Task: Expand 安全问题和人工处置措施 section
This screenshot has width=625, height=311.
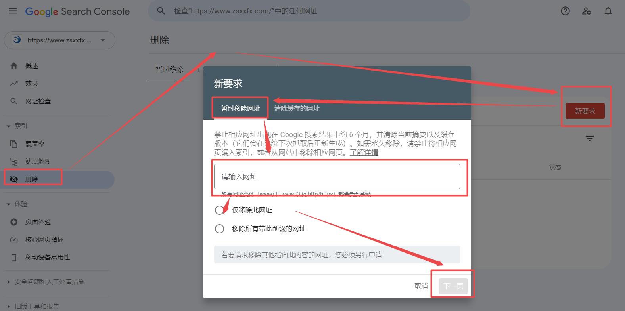Action: click(9, 282)
